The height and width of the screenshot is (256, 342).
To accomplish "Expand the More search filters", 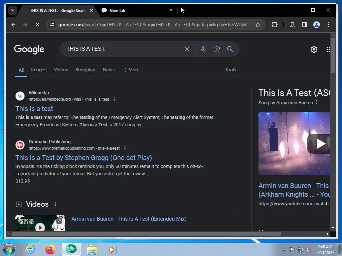I will (132, 70).
